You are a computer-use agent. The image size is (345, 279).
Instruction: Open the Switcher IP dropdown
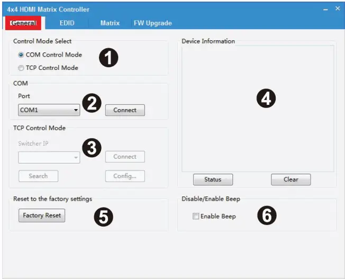tap(49, 157)
